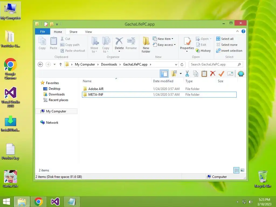Select the Adobe AIR folder
This screenshot has width=276, height=207.
click(159, 89)
